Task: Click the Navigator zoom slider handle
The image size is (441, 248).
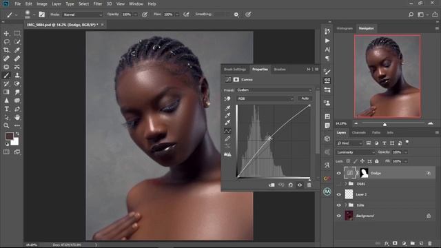Action: [384, 124]
